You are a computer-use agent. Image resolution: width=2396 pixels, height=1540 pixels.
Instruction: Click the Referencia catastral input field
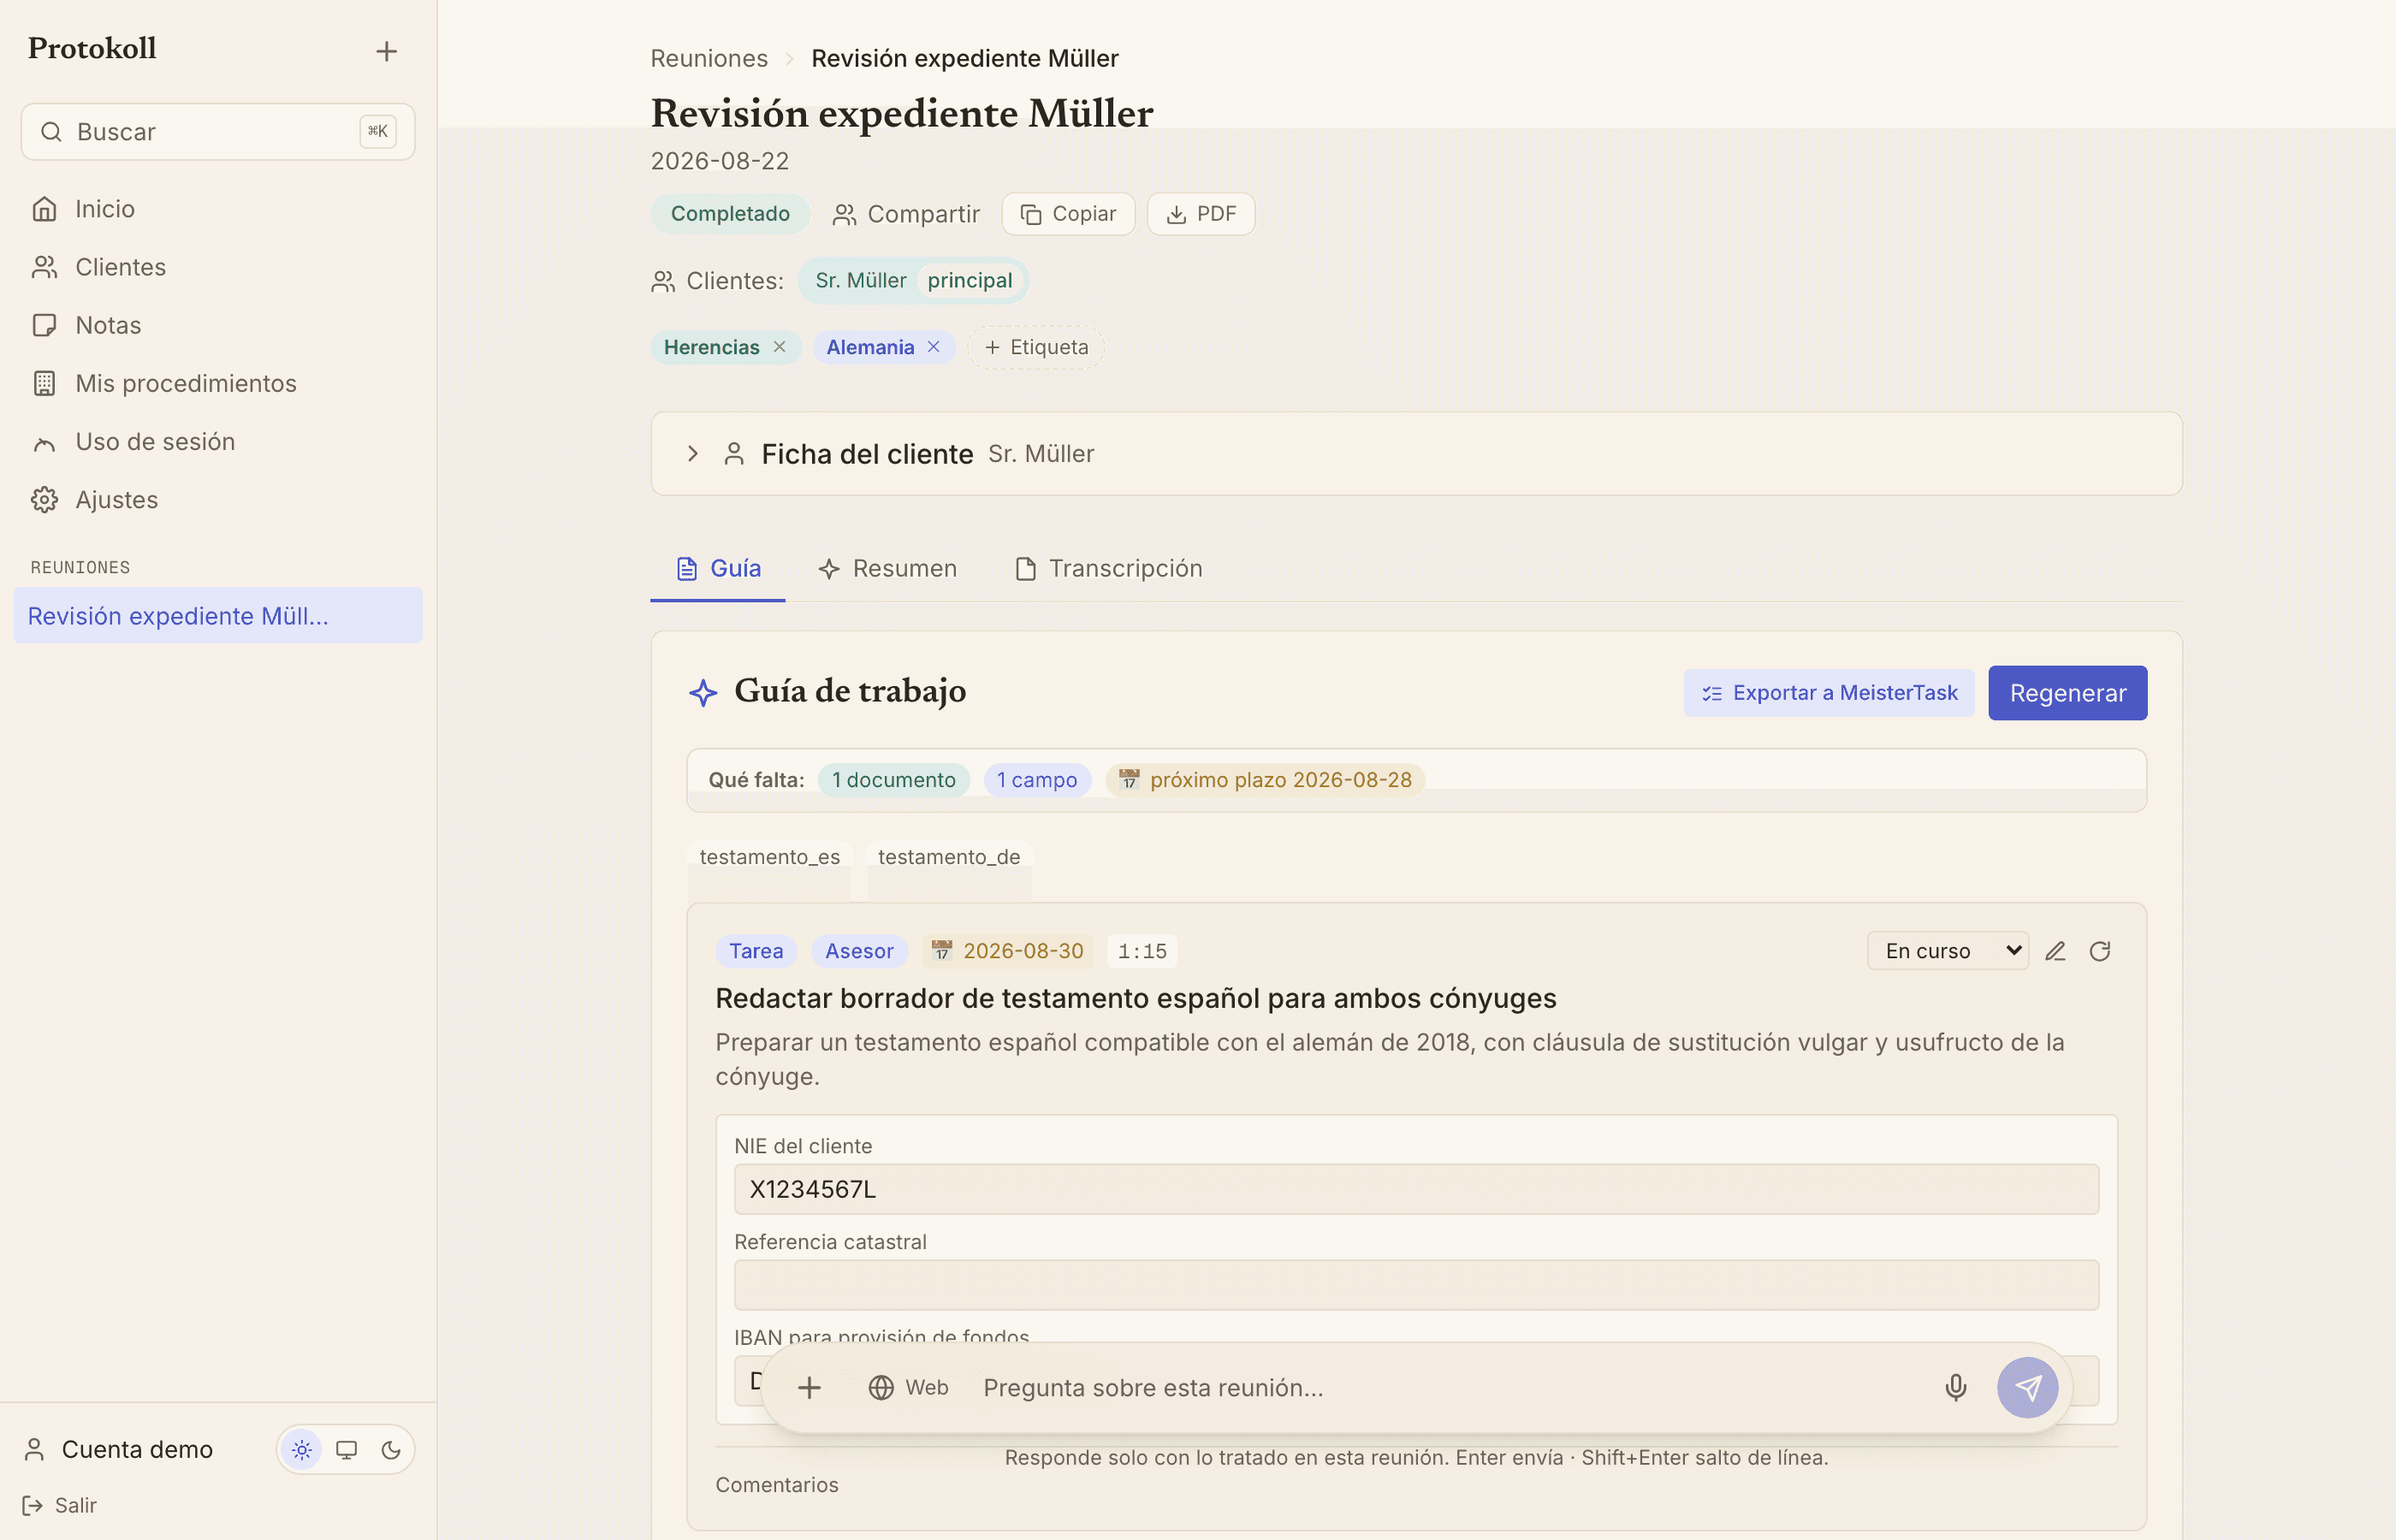[1416, 1285]
